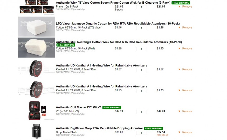Remove the Digiflavor Drop RDA item
The width and height of the screenshot is (227, 140).
(187, 132)
